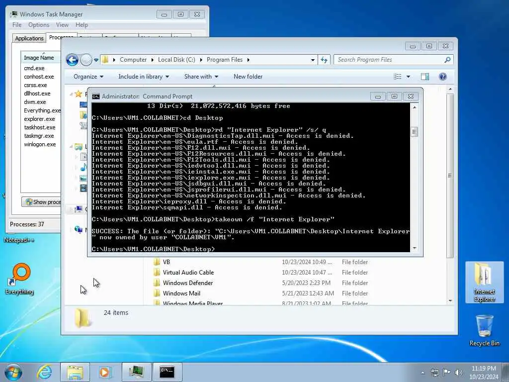Screen dimensions: 509x382
Task: Select taskhost.exe in process list
Action: [x=40, y=127]
